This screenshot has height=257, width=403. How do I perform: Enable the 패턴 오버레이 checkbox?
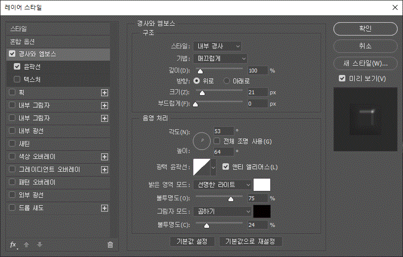pyautogui.click(x=12, y=182)
